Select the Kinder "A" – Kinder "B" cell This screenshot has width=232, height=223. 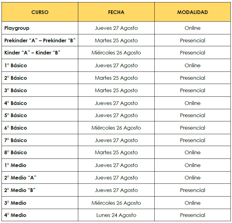coord(40,53)
